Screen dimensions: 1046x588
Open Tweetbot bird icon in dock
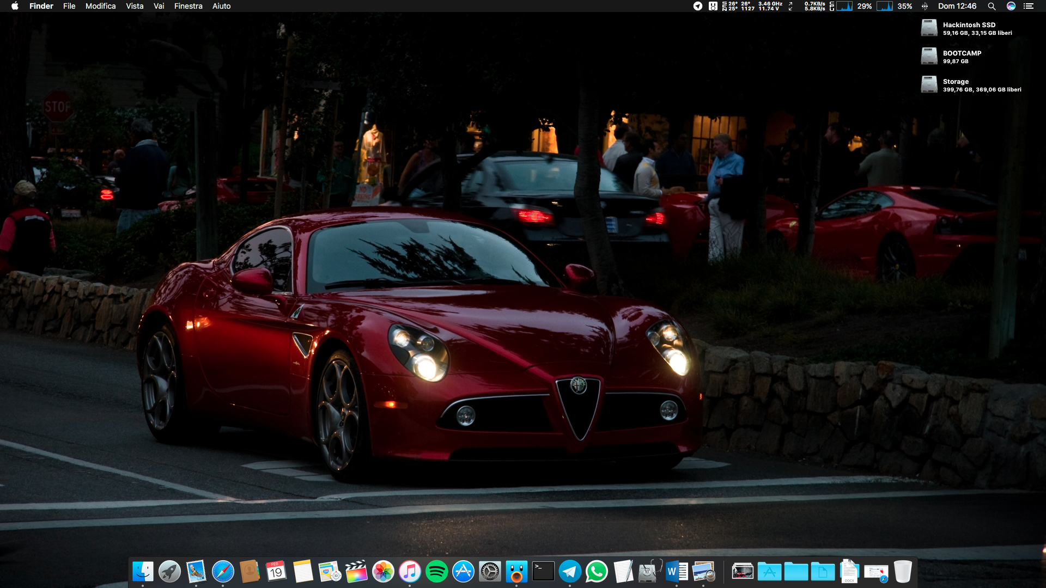click(x=516, y=572)
